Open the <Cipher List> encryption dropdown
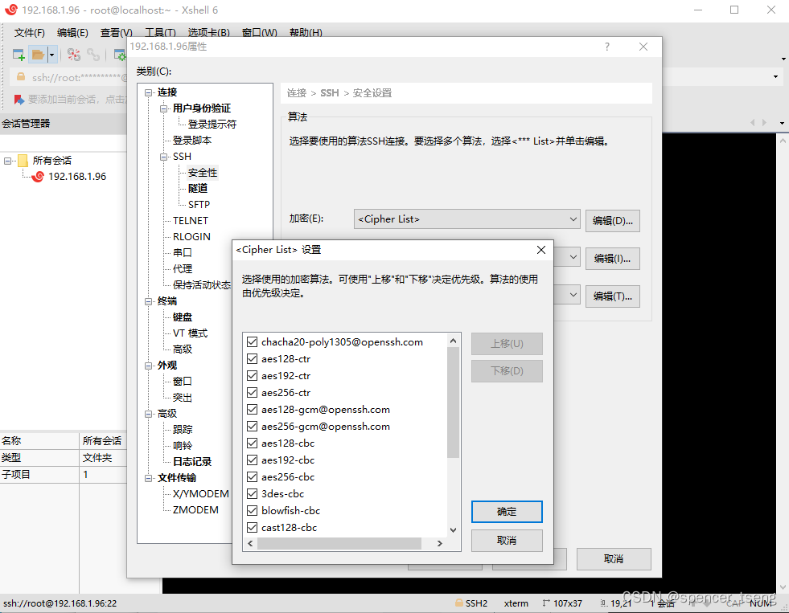Image resolution: width=789 pixels, height=613 pixels. pos(573,219)
